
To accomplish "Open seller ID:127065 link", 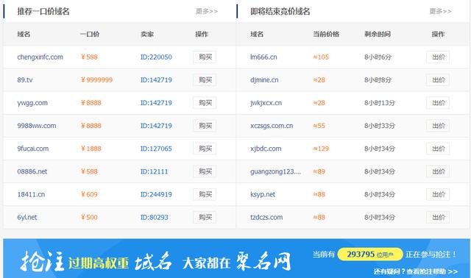I will (156, 149).
